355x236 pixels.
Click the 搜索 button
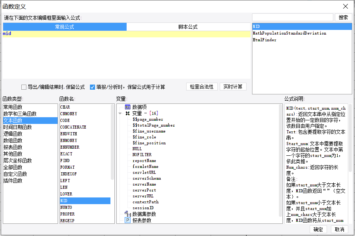point(343,17)
